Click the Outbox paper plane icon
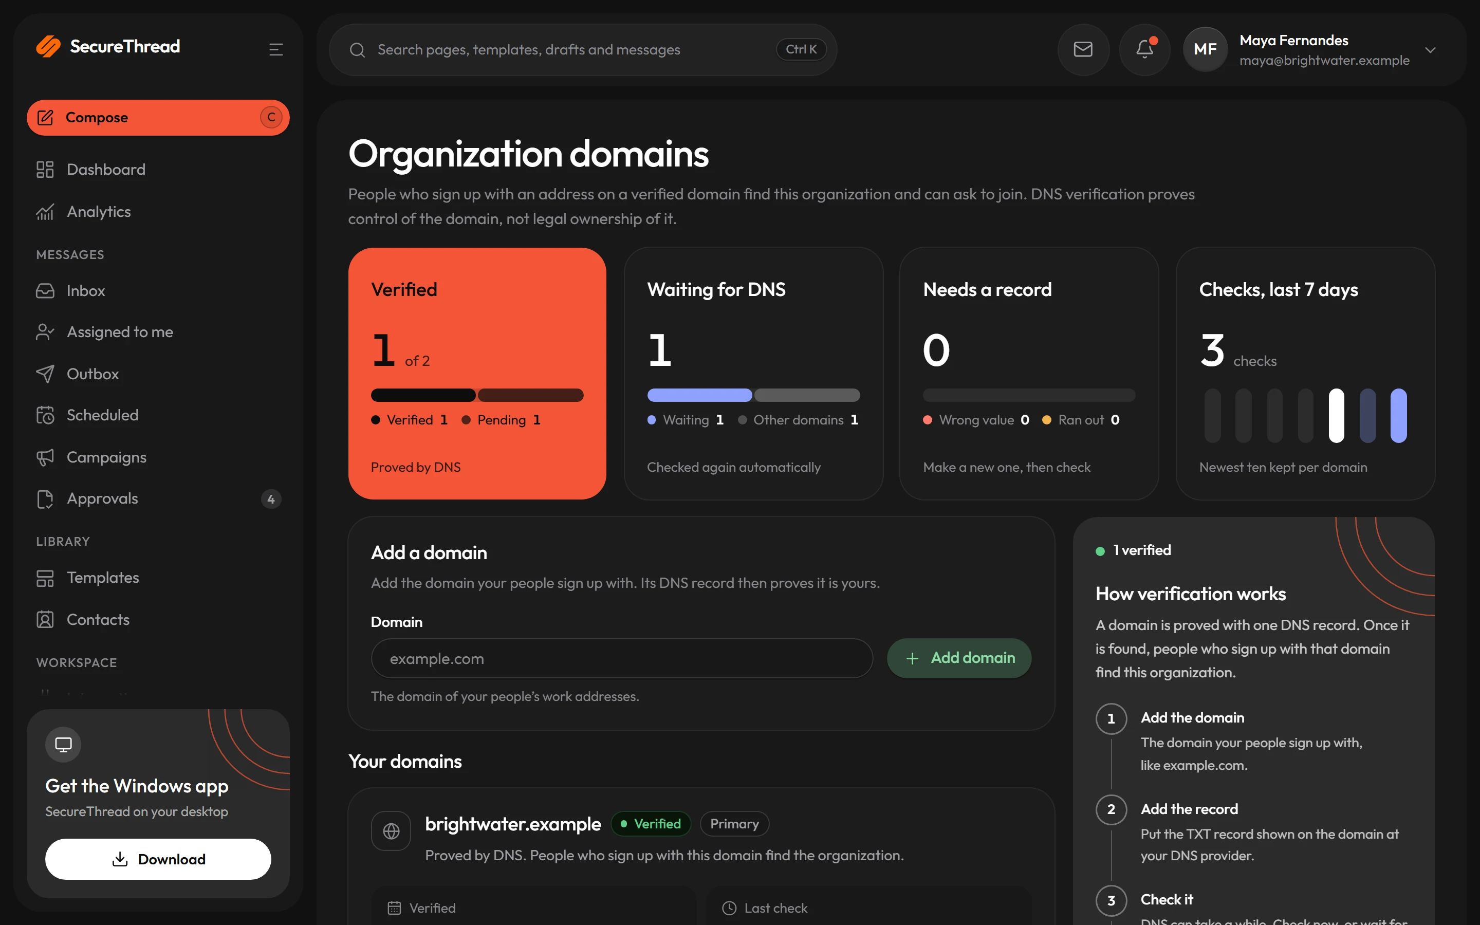This screenshot has height=925, width=1480. (45, 374)
